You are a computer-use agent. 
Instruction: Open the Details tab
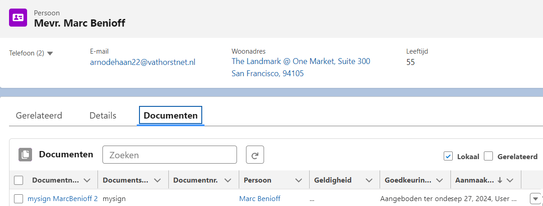point(103,115)
